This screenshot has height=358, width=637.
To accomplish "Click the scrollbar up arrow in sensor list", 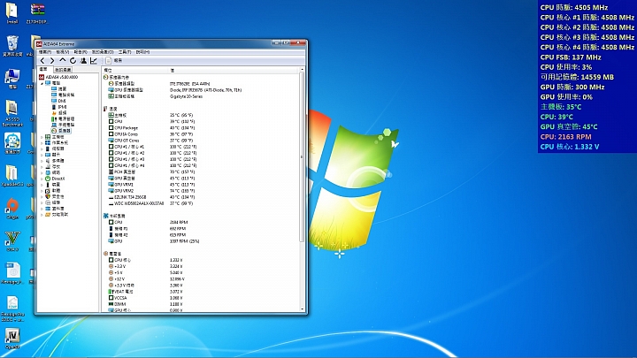I will 302,70.
